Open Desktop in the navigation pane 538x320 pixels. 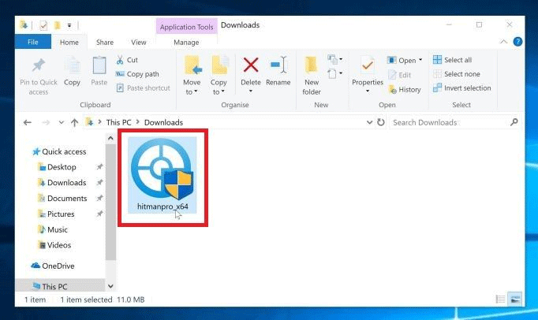[57, 167]
